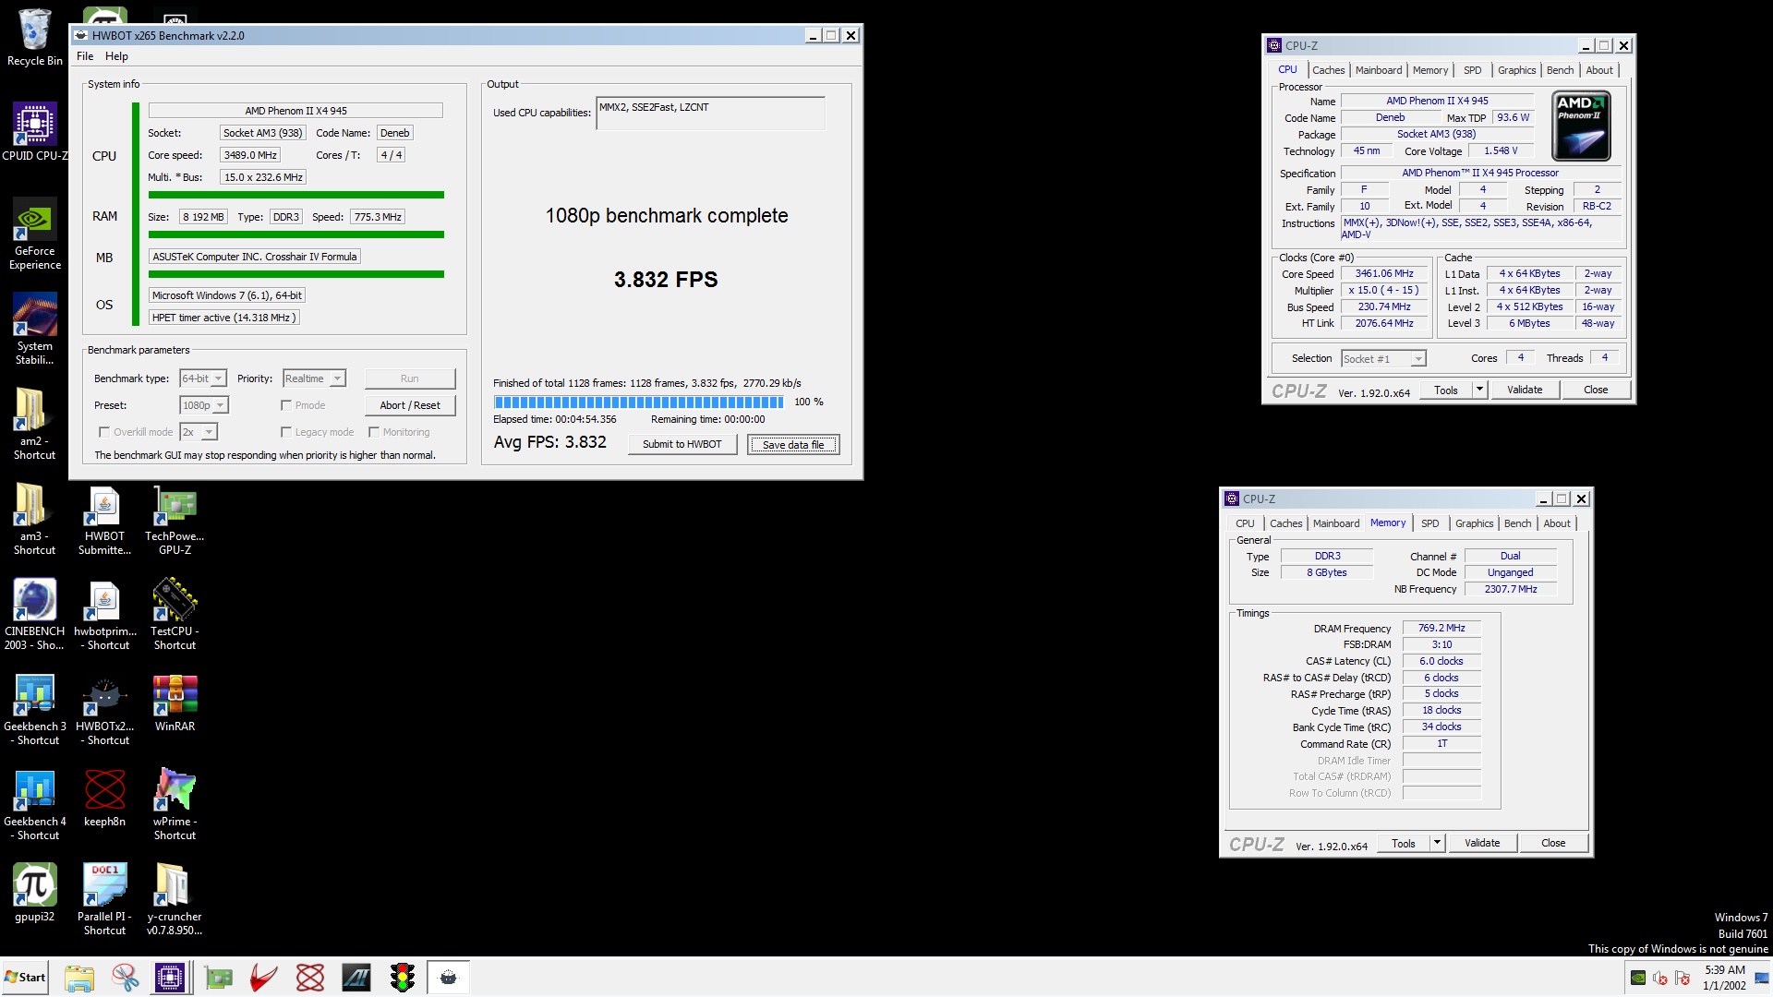The width and height of the screenshot is (1773, 997).
Task: Expand Tools dropdown arrow in CPU-Z Memory window
Action: [x=1437, y=843]
